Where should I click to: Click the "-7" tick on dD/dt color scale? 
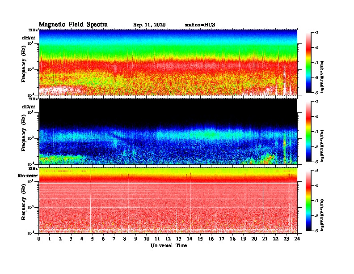[316, 132]
